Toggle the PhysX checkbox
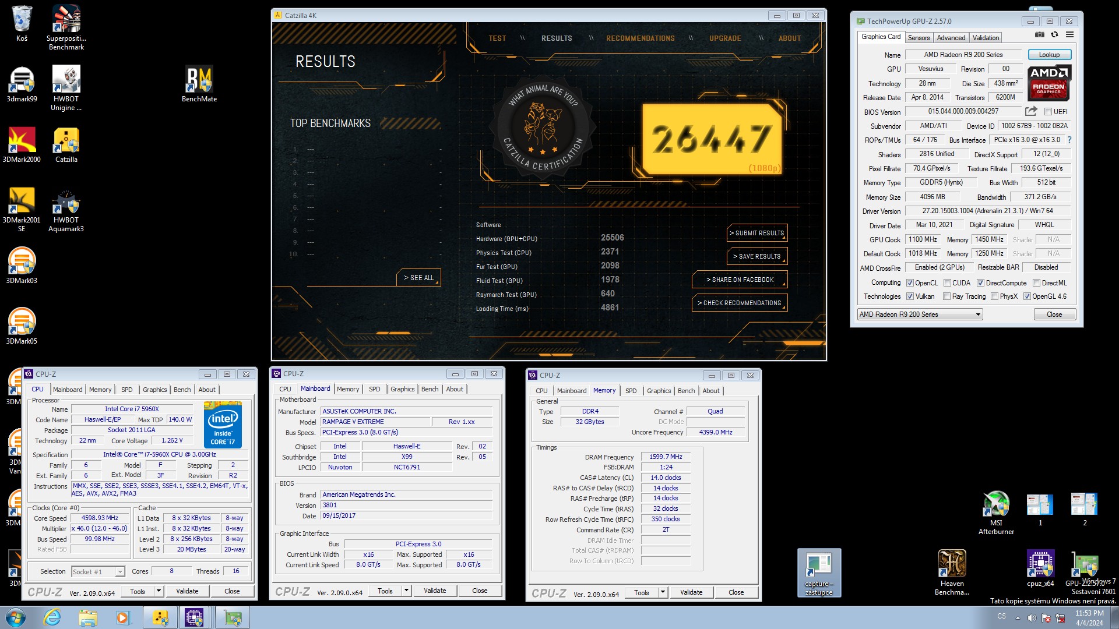This screenshot has height=629, width=1119. pyautogui.click(x=994, y=296)
